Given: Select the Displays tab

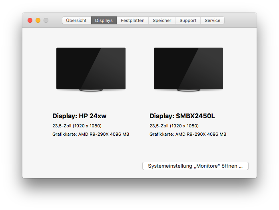Looking at the screenshot, I should (104, 20).
